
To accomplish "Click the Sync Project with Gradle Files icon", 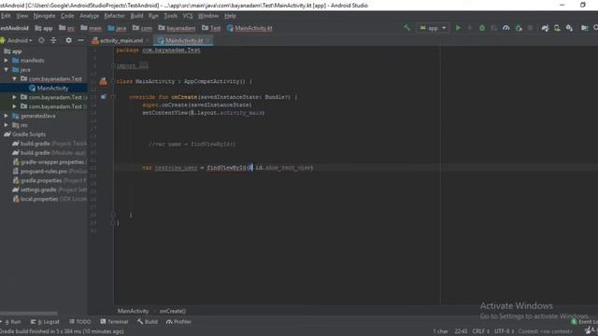I will 545,28.
